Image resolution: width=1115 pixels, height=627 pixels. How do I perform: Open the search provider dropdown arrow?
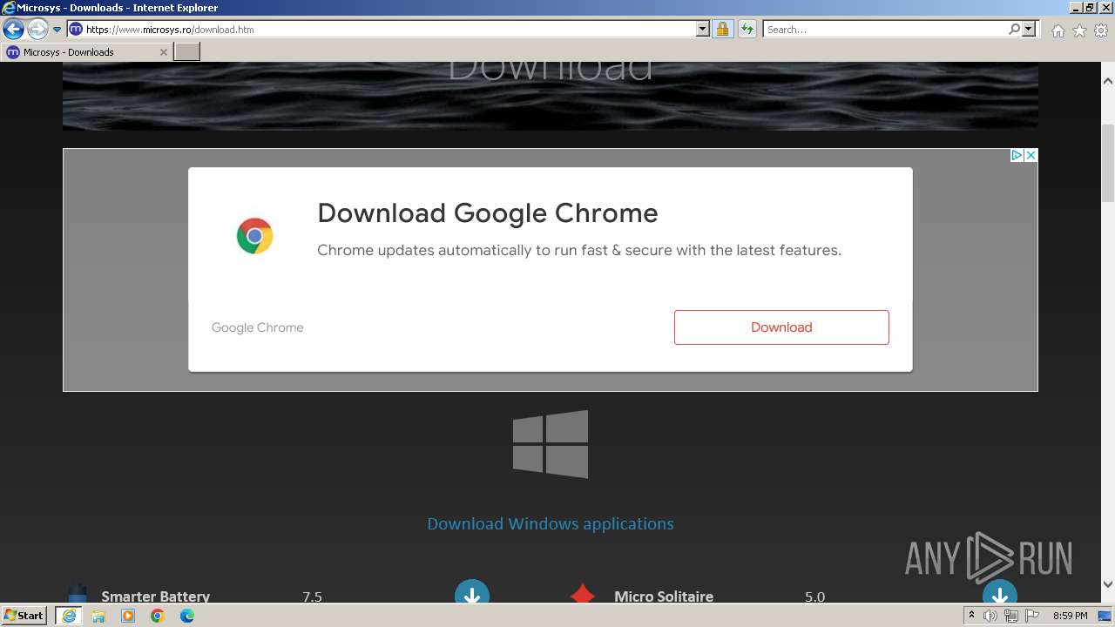pos(1029,30)
